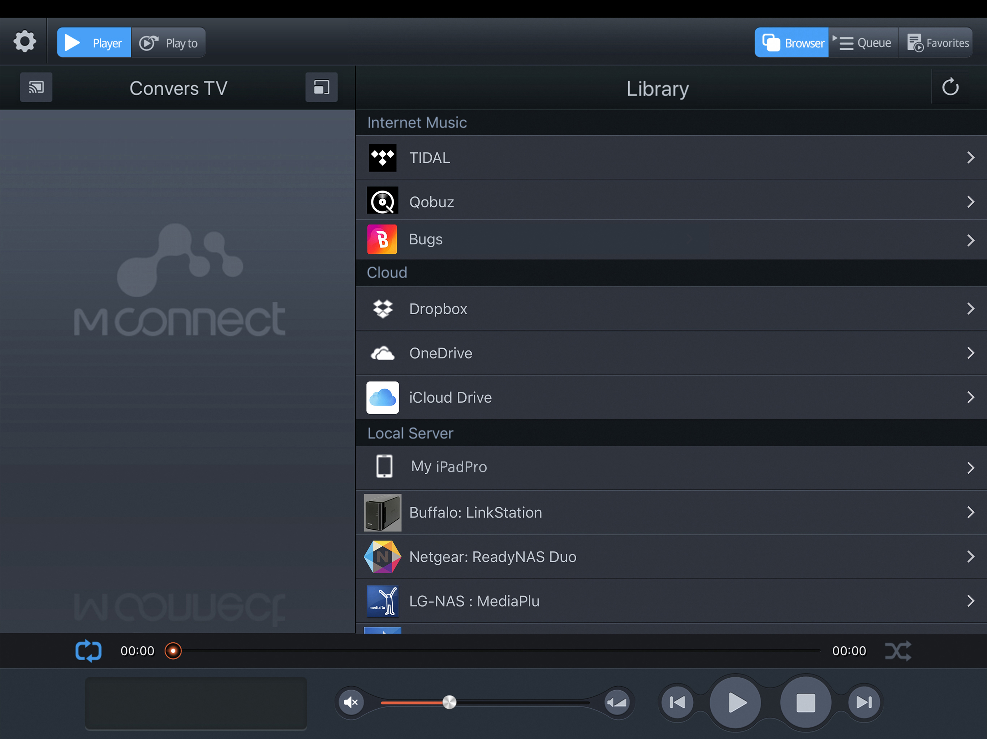Image resolution: width=987 pixels, height=739 pixels.
Task: Click the track info display box
Action: 196,703
